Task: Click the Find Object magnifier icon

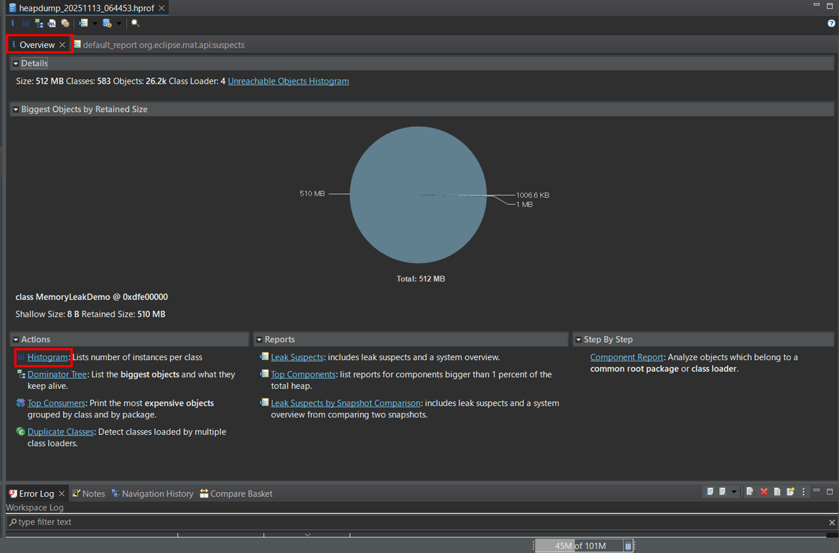Action: pos(135,23)
